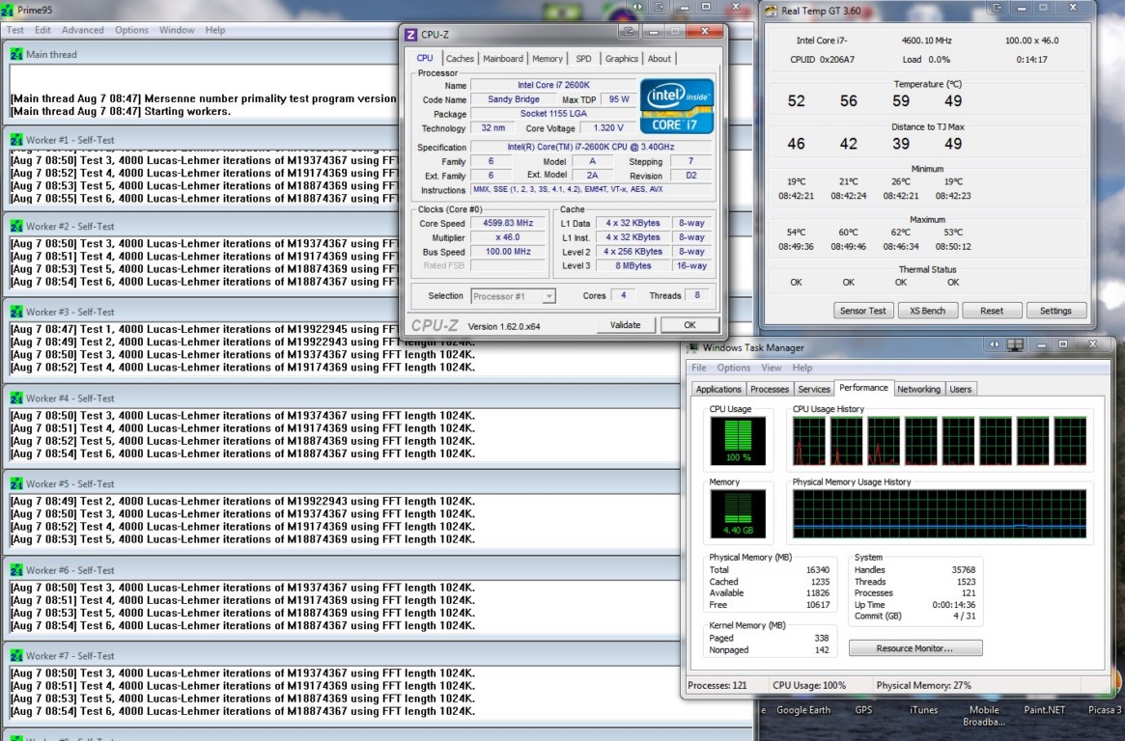This screenshot has height=741, width=1125.
Task: Click the Validate button in CPU-Z
Action: 625,325
